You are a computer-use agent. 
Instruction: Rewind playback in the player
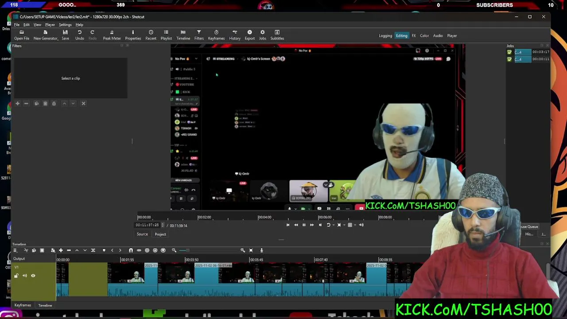[296, 225]
